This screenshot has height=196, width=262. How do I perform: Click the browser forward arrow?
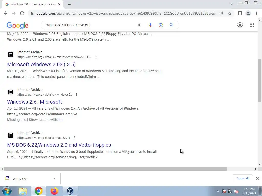tap(14, 13)
